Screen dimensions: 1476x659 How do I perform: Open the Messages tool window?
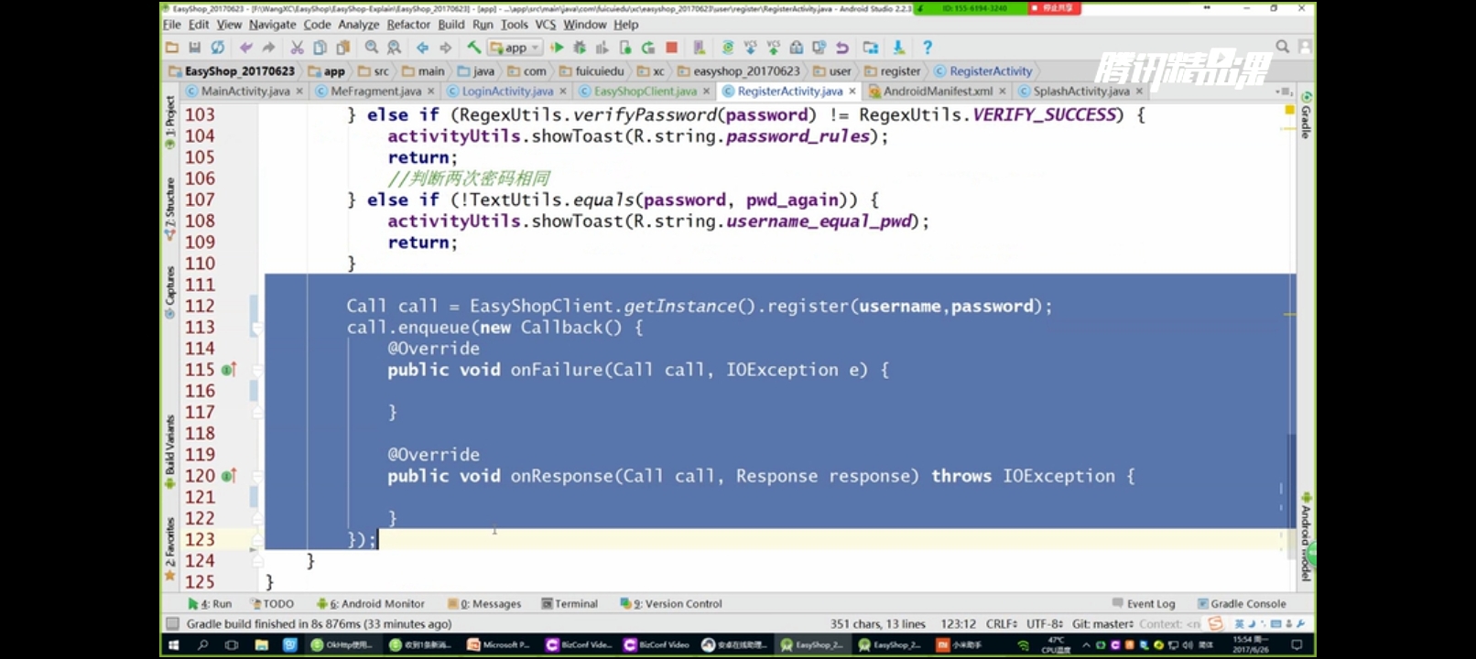click(x=484, y=604)
